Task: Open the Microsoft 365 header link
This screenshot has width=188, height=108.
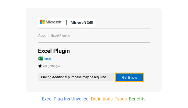Action: [82, 22]
